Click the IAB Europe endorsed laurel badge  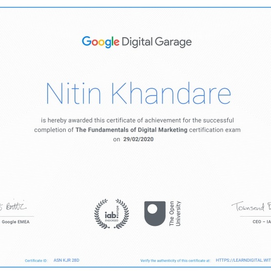click(x=112, y=214)
